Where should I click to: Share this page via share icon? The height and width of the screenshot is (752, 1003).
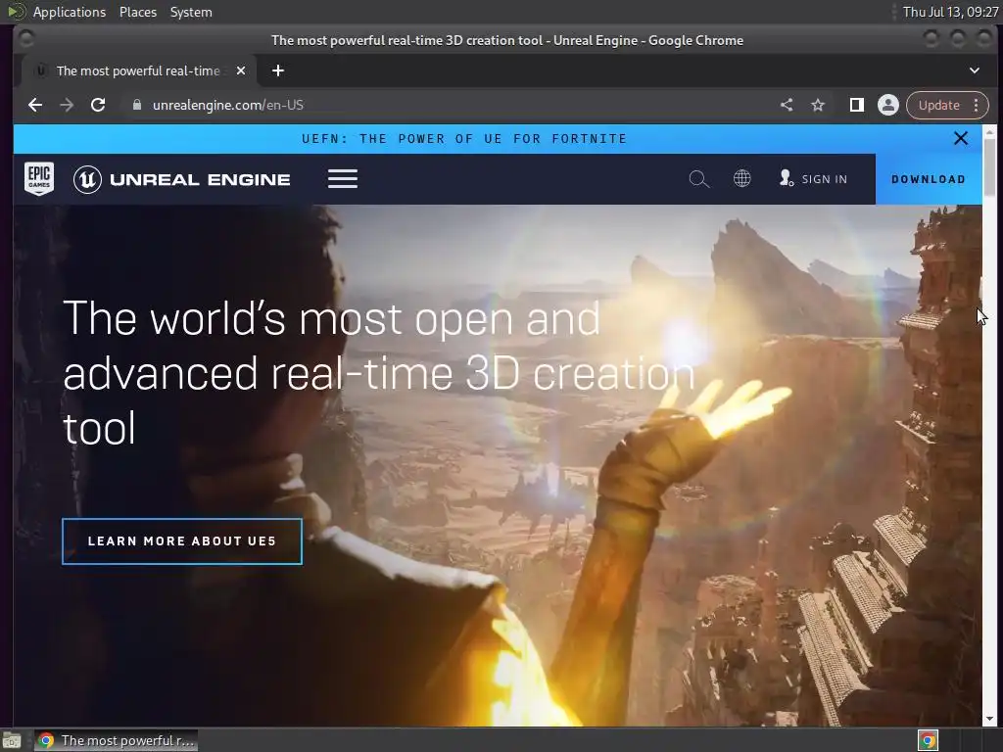[x=787, y=105]
